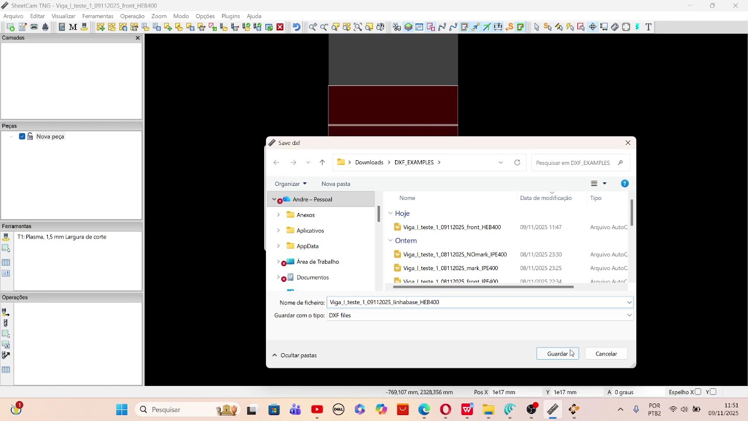Click the bold M icon in toolbar
This screenshot has width=748, height=421.
tap(73, 27)
